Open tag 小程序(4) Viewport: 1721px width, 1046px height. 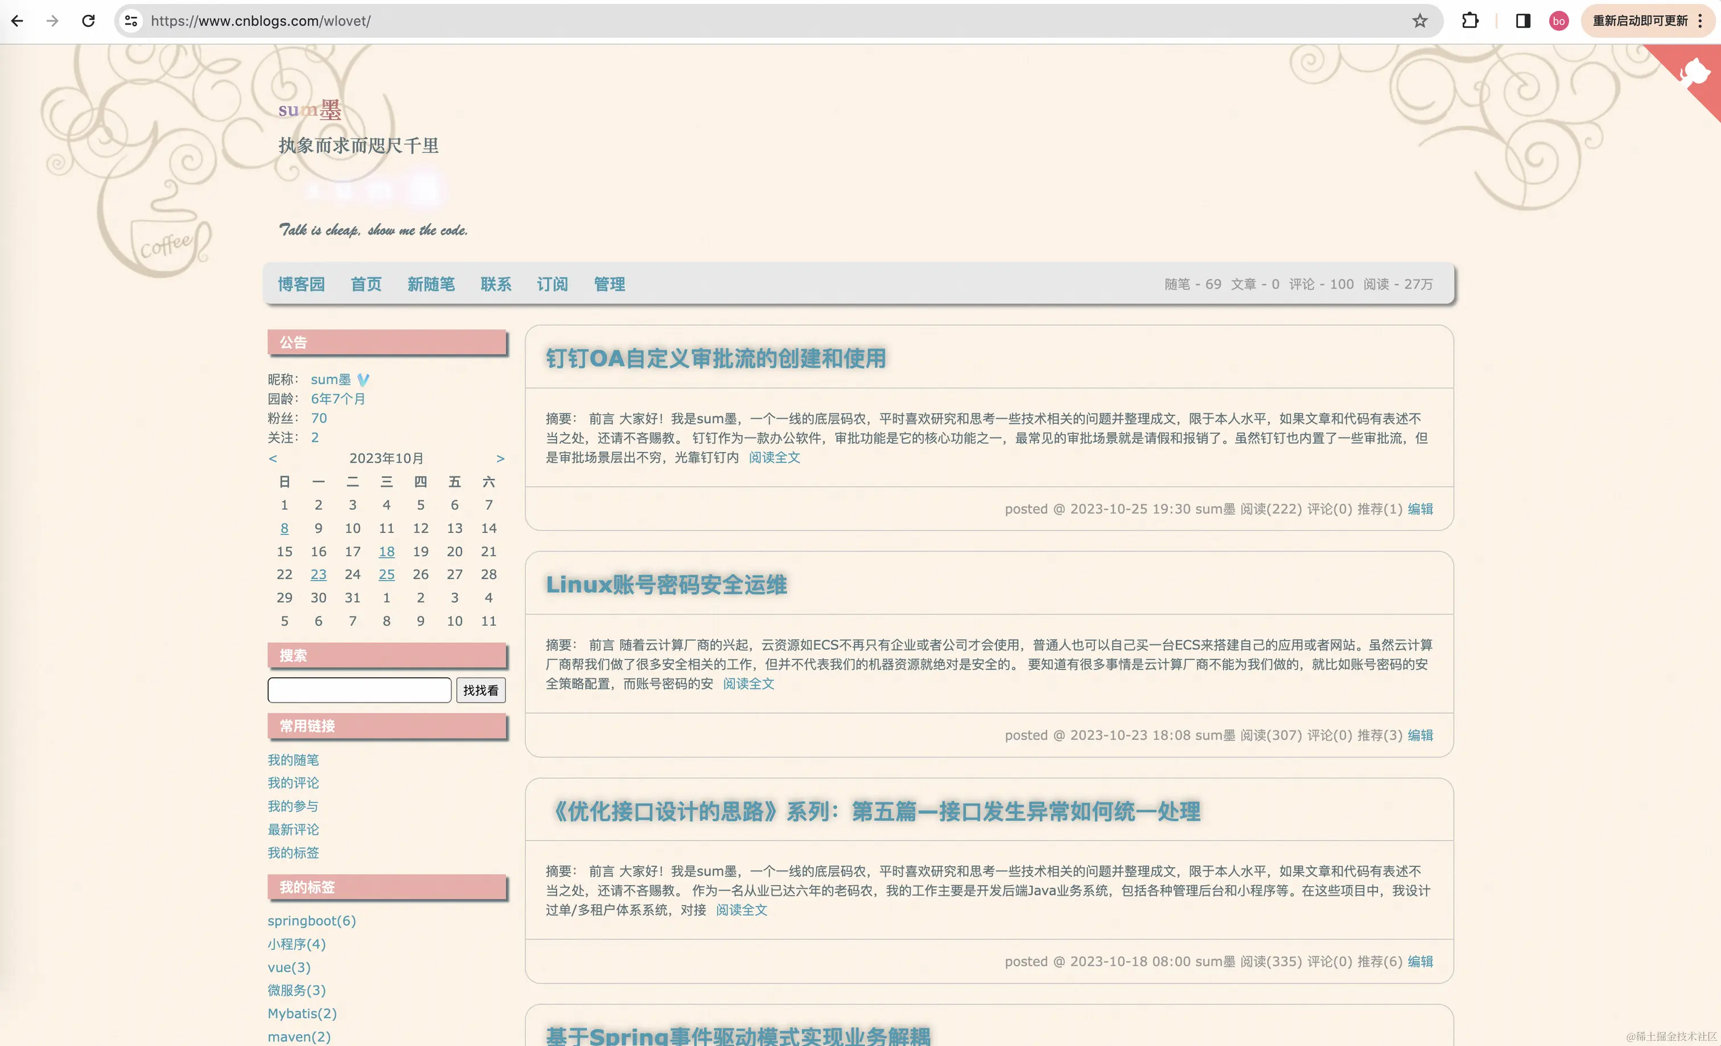click(296, 944)
